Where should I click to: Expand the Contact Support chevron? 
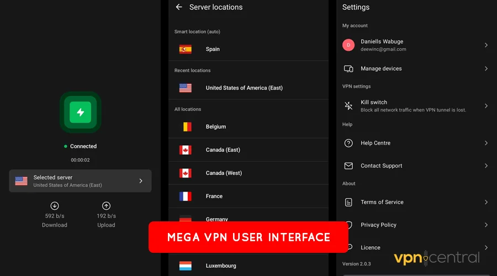tap(486, 166)
